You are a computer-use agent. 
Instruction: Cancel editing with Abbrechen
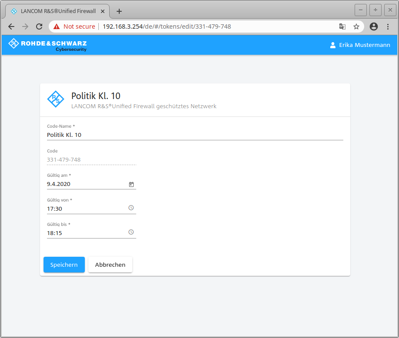(x=110, y=265)
